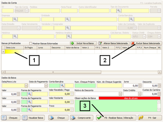163x122 pixels.
Task: Click search icon beside first Forma de Pagamento
Action: pyautogui.click(x=29, y=94)
